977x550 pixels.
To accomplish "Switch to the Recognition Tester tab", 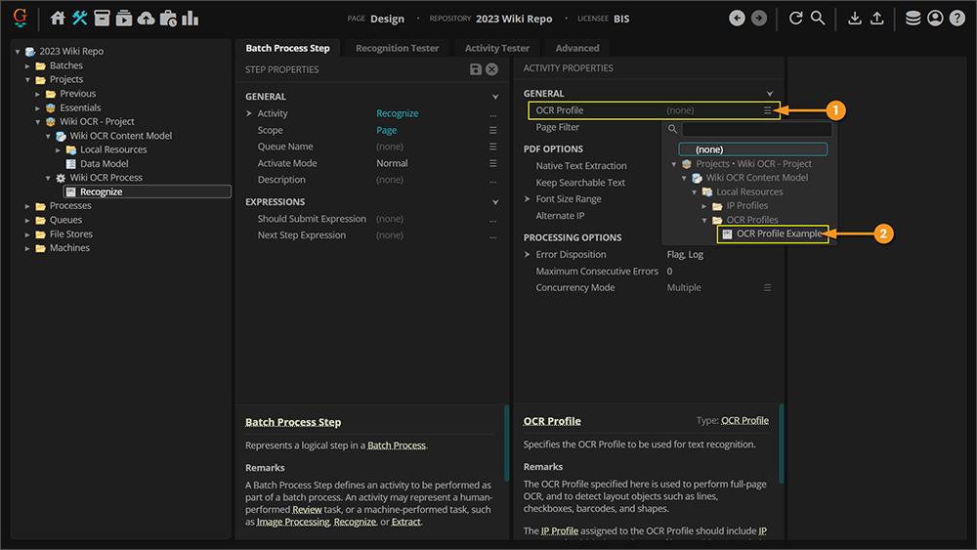I will pyautogui.click(x=397, y=48).
